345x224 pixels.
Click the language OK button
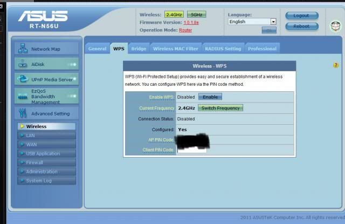pyautogui.click(x=269, y=30)
